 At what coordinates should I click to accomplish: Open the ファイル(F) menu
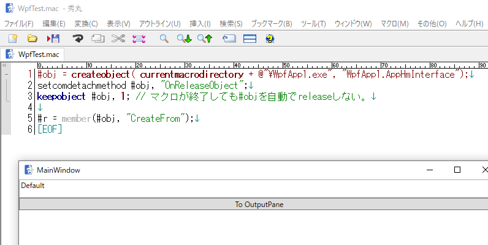pos(19,23)
